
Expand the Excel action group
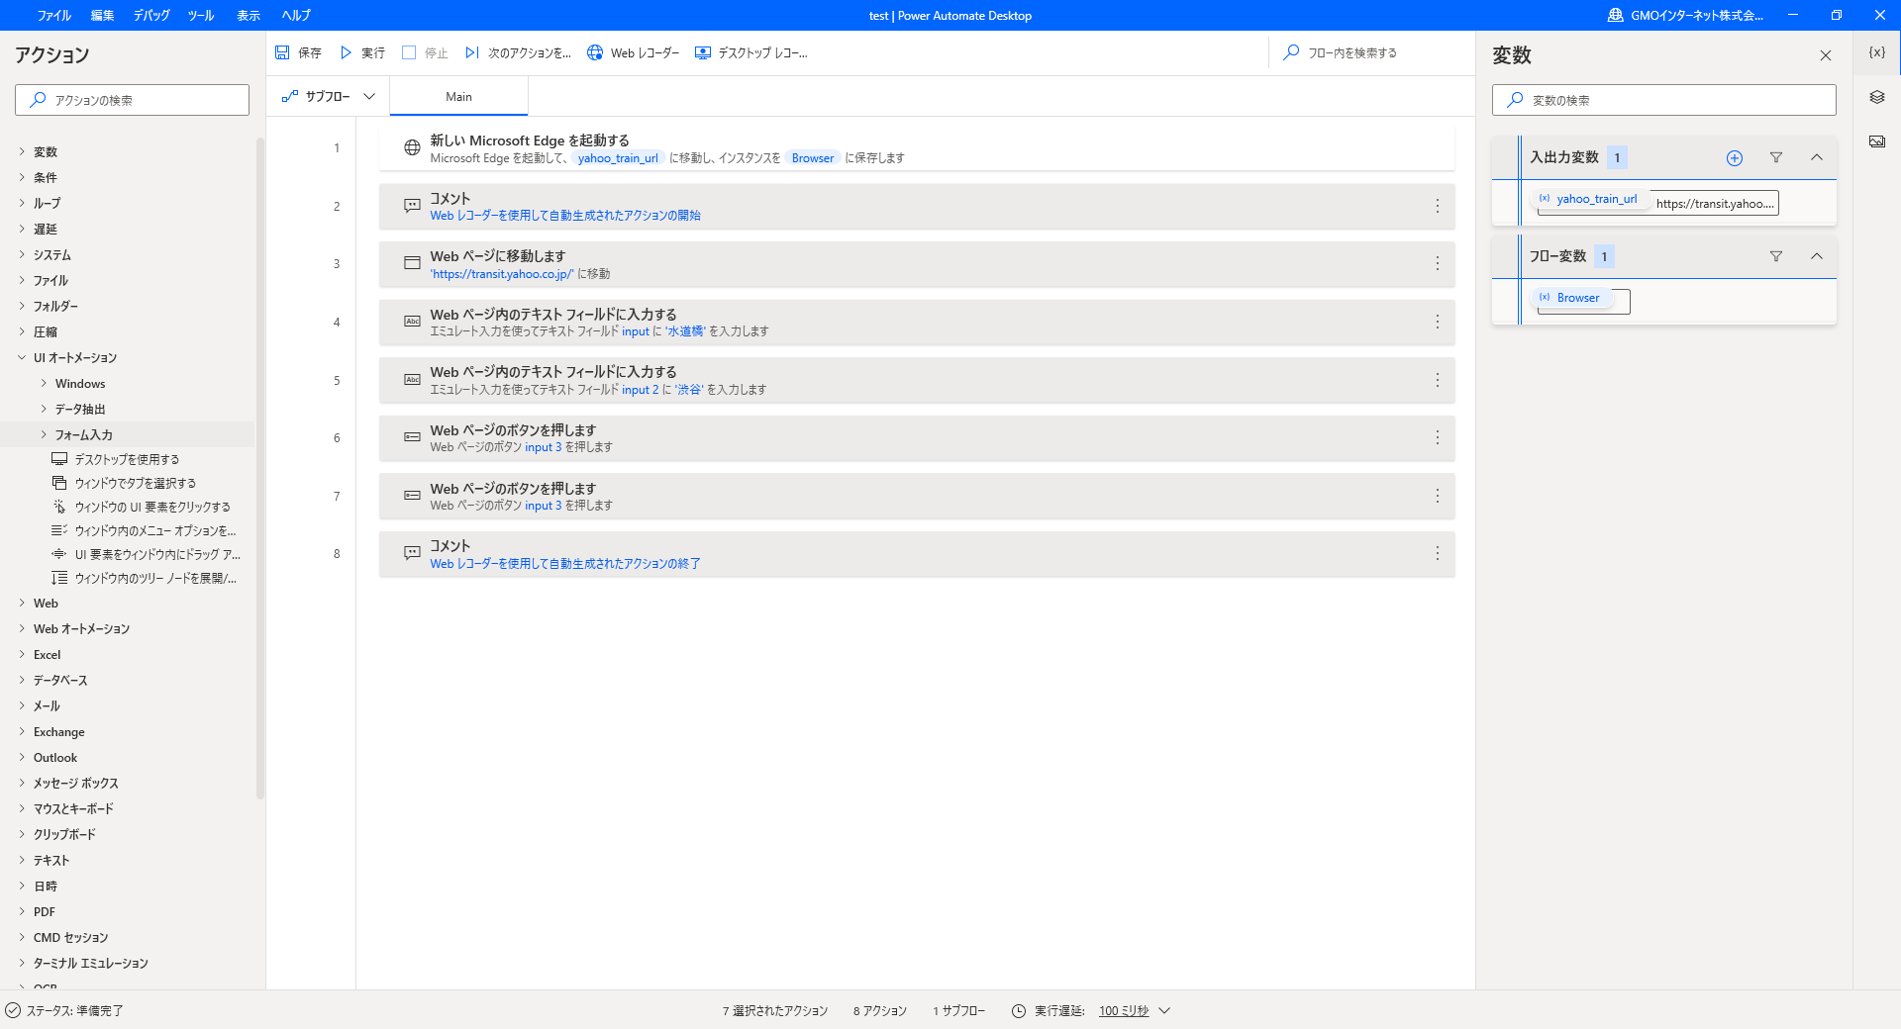tap(22, 654)
